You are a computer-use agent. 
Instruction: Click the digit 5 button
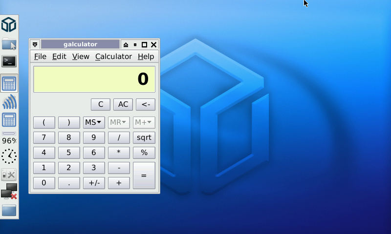pyautogui.click(x=69, y=153)
